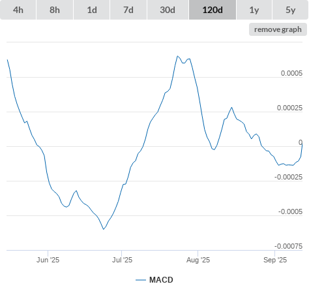Image resolution: width=309 pixels, height=297 pixels.
Task: Click the 0.0005 y-axis label
Action: (x=291, y=73)
